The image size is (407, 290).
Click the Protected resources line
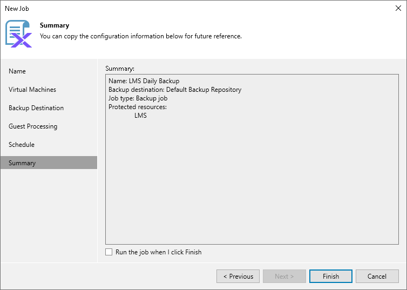(138, 107)
